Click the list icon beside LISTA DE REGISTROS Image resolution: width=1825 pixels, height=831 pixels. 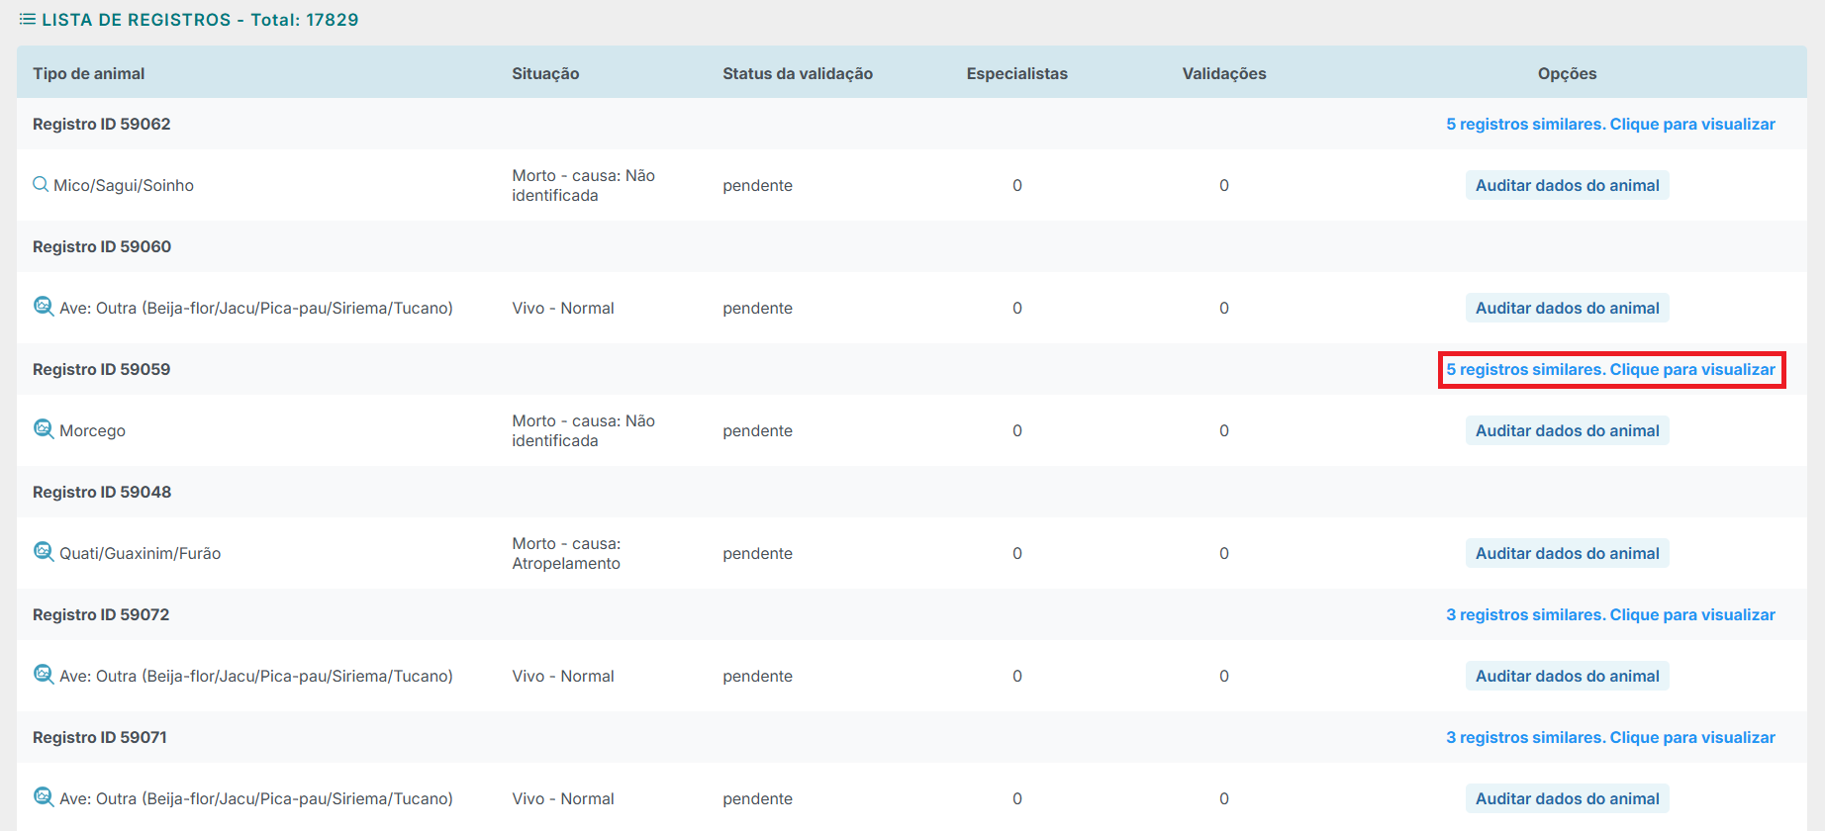coord(28,20)
